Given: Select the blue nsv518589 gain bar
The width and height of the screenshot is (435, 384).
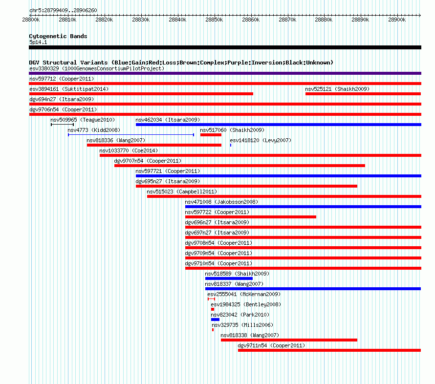Looking at the screenshot, I should click(229, 278).
